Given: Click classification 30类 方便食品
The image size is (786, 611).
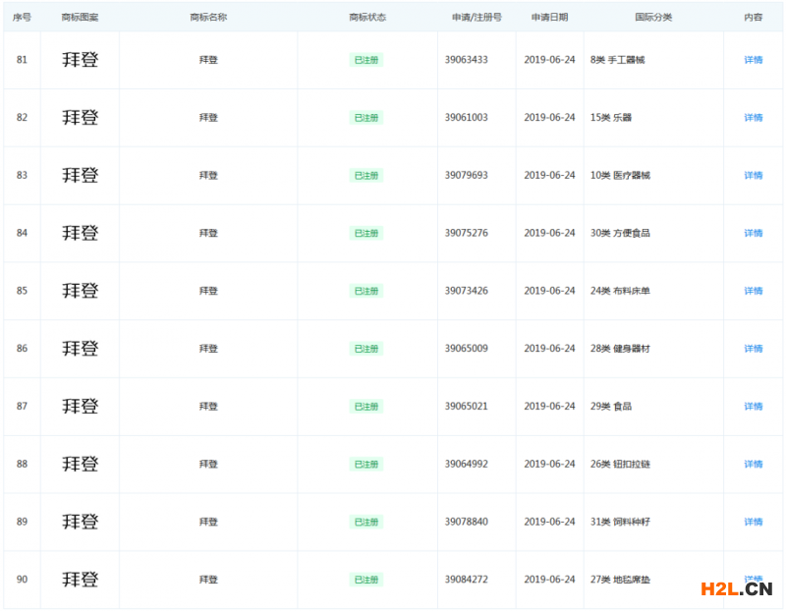Looking at the screenshot, I should (620, 233).
